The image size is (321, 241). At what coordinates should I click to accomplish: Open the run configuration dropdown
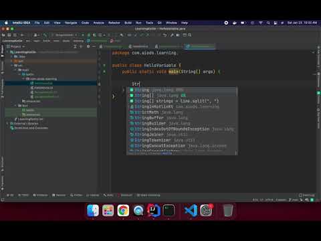pos(65,35)
